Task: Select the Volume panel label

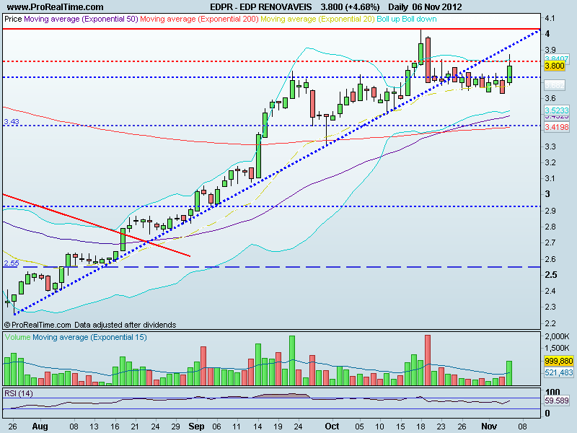Action: tap(17, 337)
